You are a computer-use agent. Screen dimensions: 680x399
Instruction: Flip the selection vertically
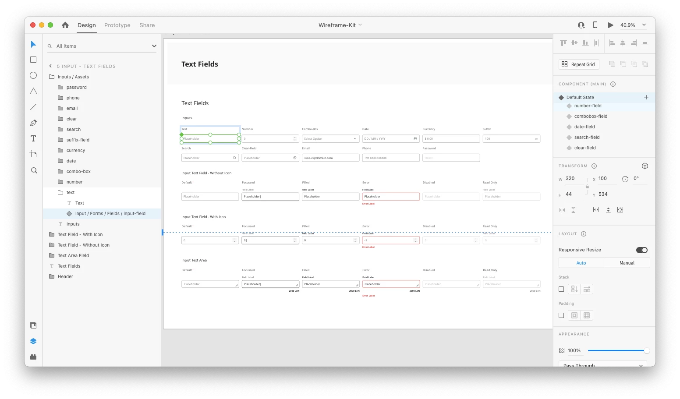573,210
